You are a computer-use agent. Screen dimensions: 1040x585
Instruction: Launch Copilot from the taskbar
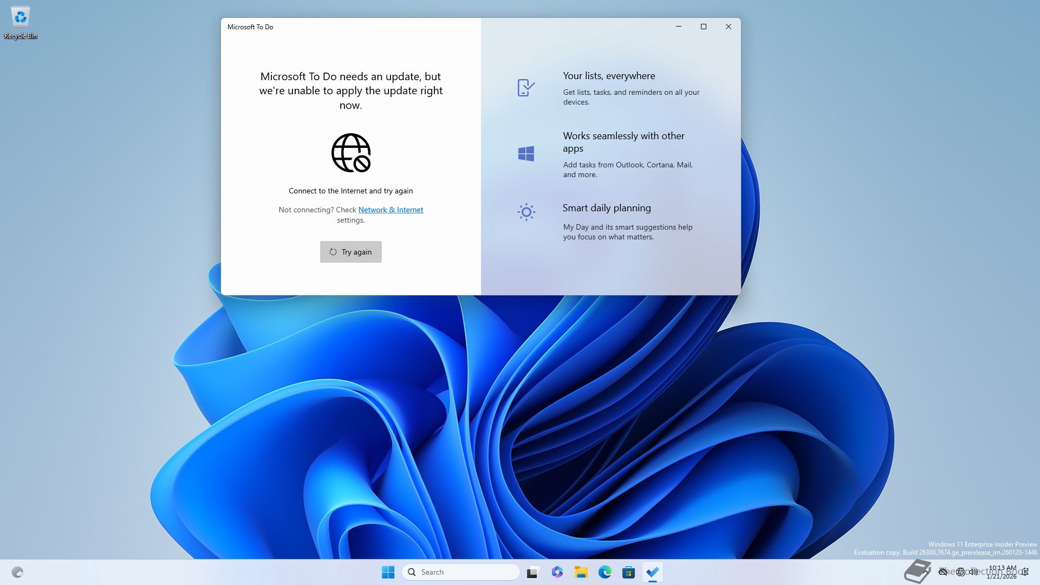(x=557, y=572)
